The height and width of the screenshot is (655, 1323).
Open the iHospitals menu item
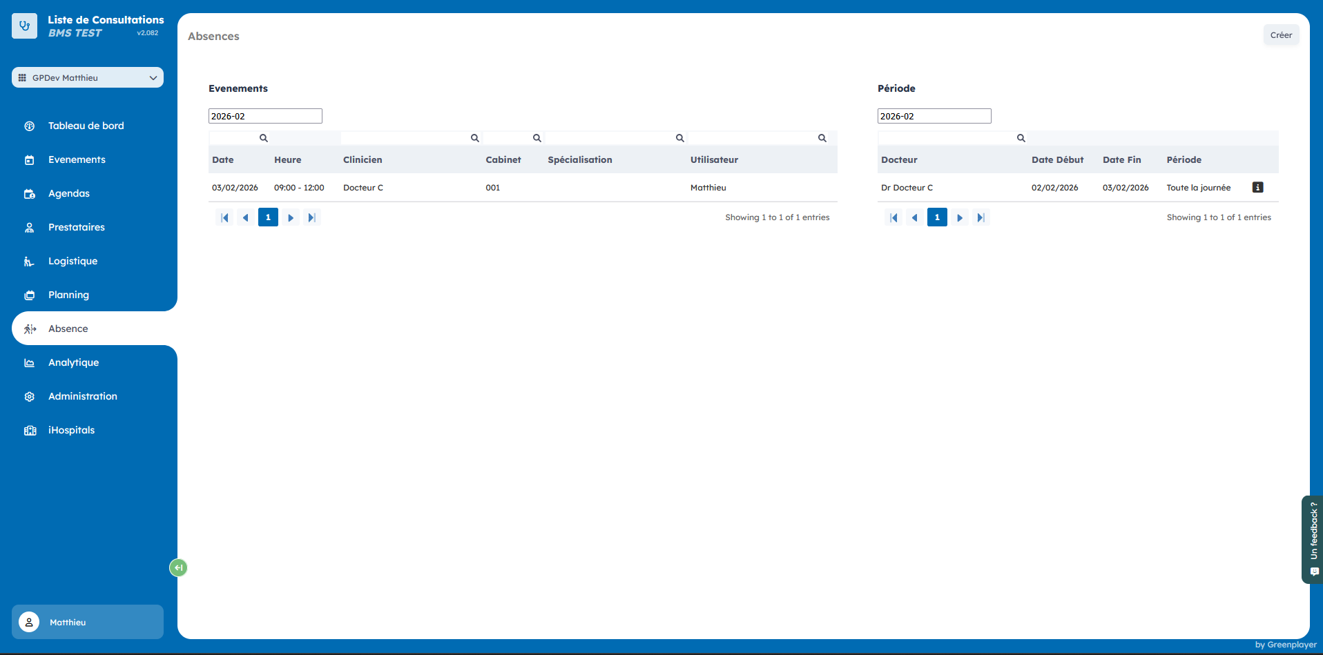pos(71,430)
